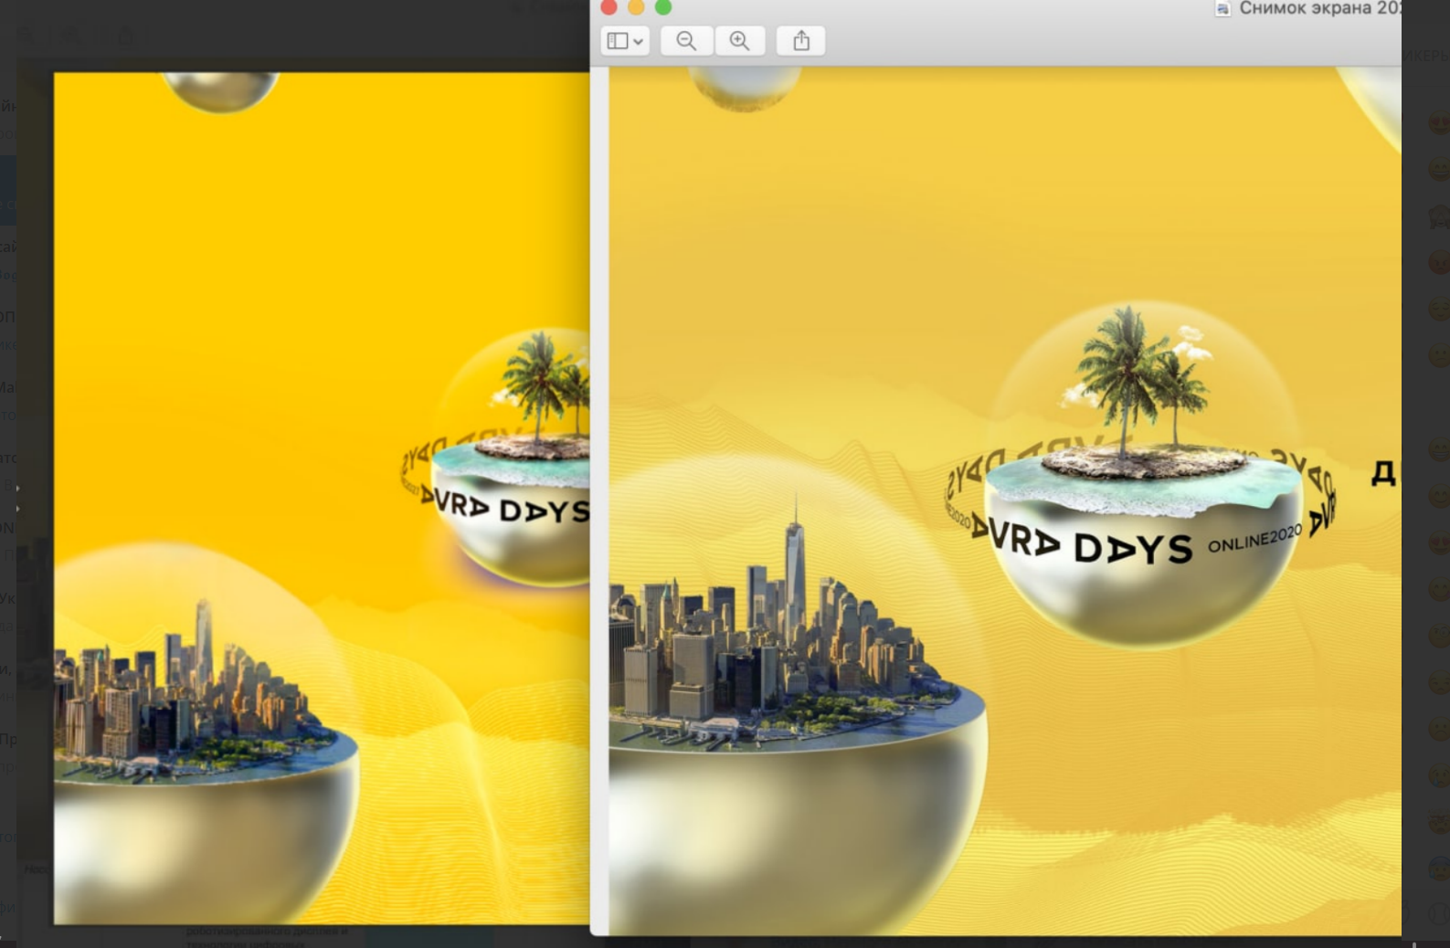
Task: Maximize Preview with the green button
Action: 663,7
